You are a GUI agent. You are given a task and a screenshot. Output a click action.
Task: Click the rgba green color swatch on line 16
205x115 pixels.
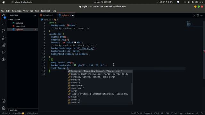click(75, 65)
